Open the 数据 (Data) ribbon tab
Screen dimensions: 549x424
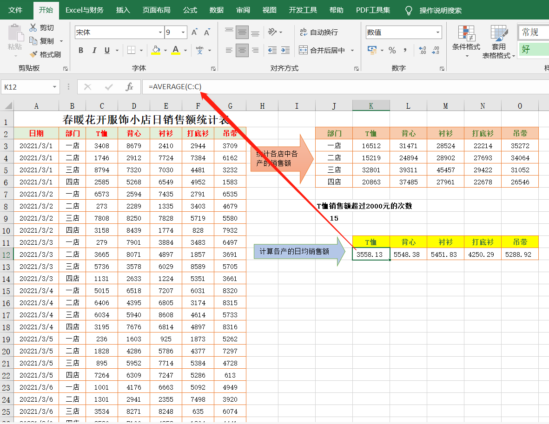point(217,10)
